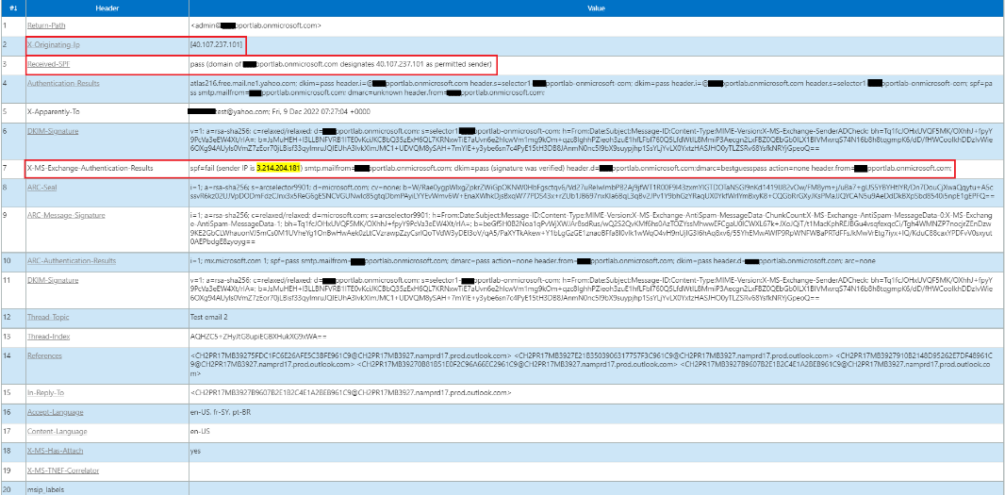1005x495 pixels.
Task: Click the ARC-Authentication-Results header link
Action: pyautogui.click(x=72, y=261)
